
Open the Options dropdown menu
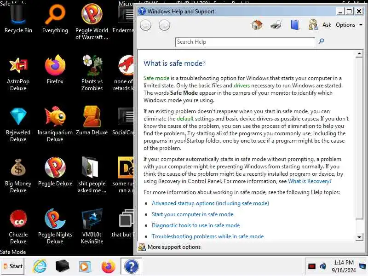(x=349, y=25)
